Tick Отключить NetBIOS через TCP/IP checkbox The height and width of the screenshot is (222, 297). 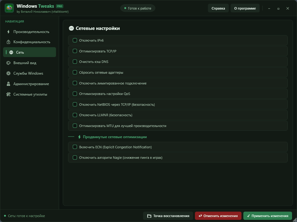[x=75, y=105]
